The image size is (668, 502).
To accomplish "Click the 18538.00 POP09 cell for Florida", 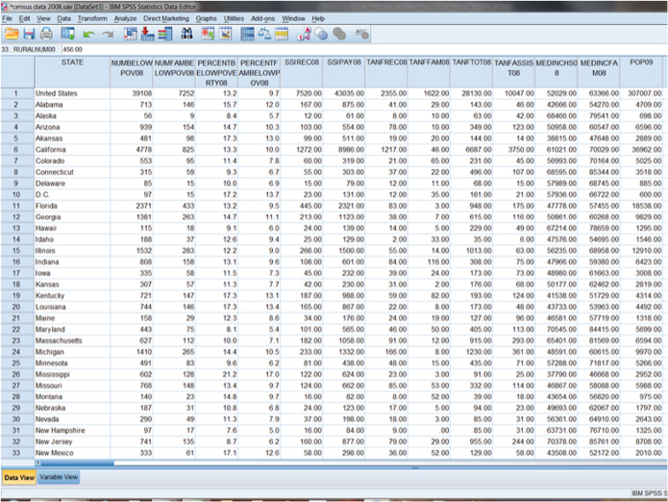I will tap(641, 206).
